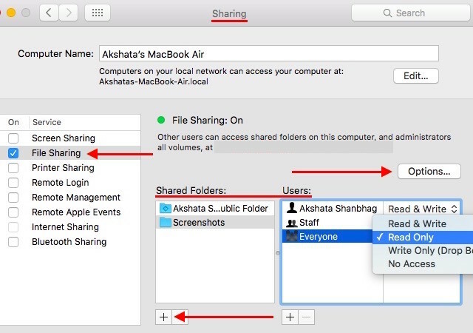Open the File Sharing Options... button

coord(429,172)
